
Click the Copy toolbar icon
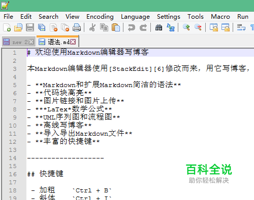(x=104, y=27)
